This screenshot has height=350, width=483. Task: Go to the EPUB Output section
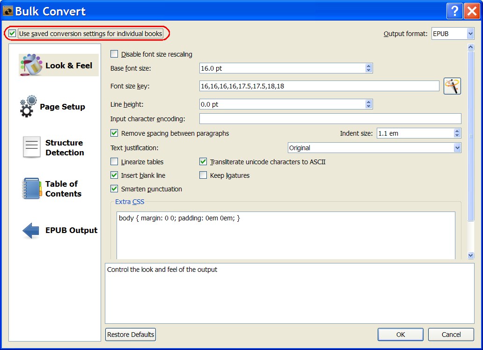pyautogui.click(x=71, y=230)
